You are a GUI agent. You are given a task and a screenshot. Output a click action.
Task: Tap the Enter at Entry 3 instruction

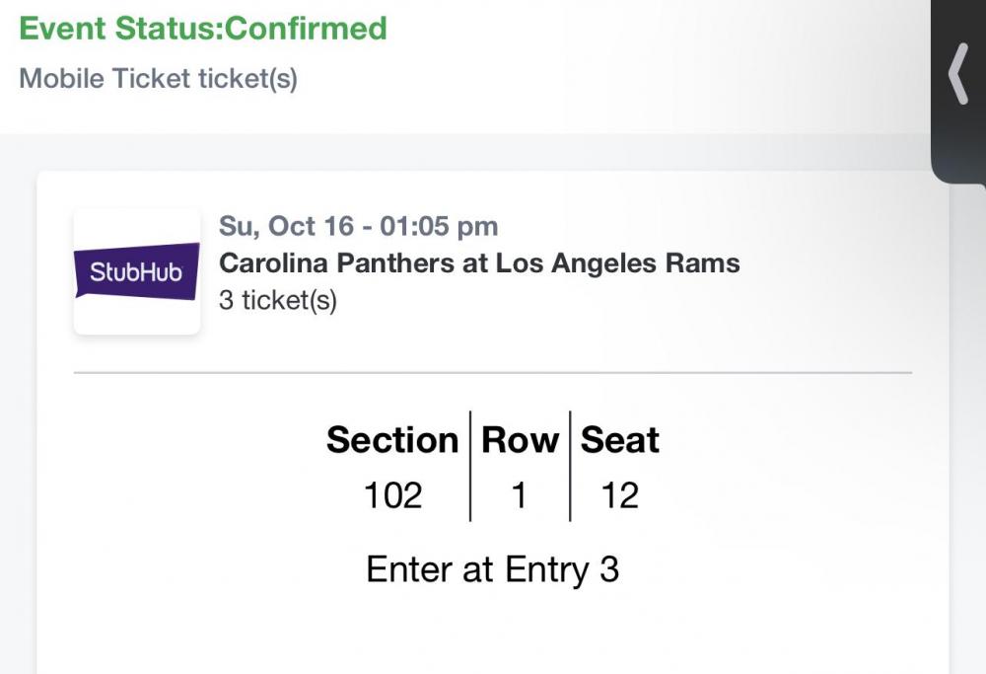[492, 569]
